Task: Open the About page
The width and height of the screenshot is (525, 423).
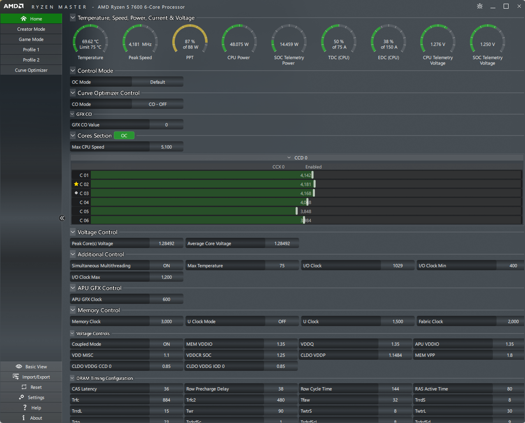Action: (31, 418)
